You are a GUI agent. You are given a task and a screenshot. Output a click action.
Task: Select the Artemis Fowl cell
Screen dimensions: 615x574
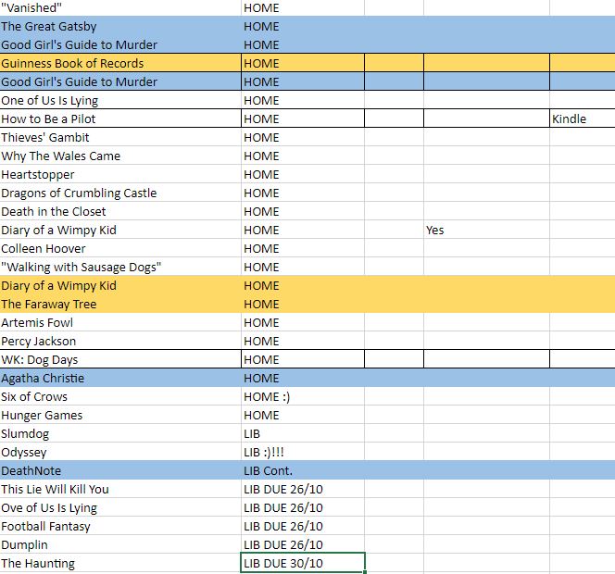pos(120,322)
